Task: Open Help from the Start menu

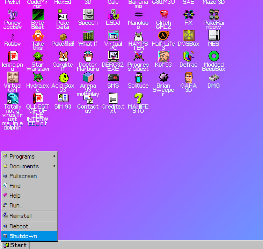Action: (x=15, y=196)
